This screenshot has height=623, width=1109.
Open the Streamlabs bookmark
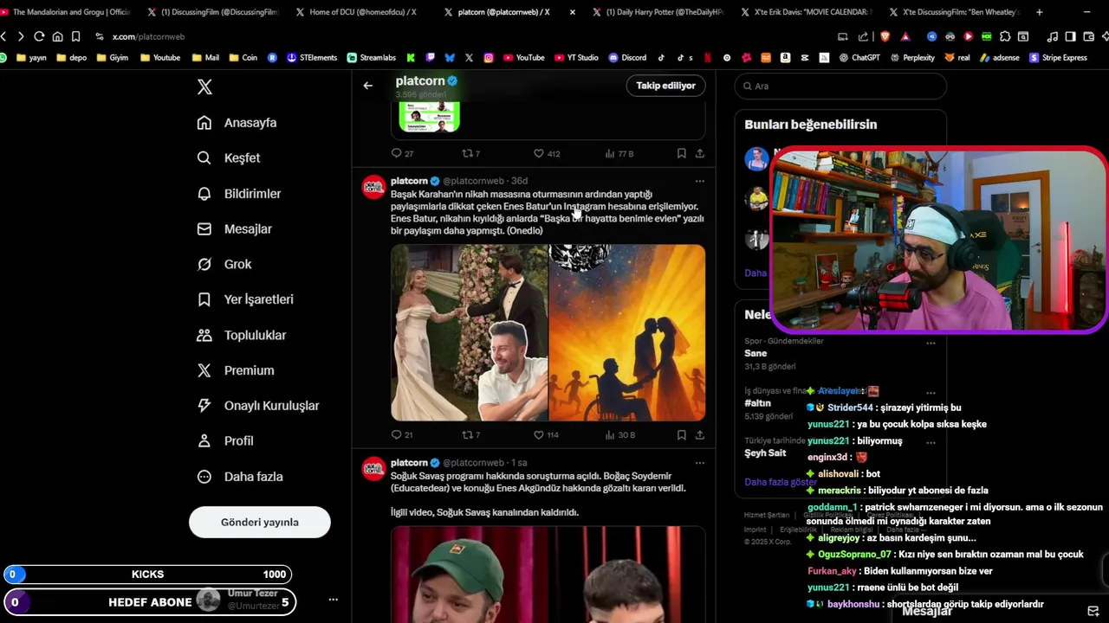pyautogui.click(x=371, y=58)
